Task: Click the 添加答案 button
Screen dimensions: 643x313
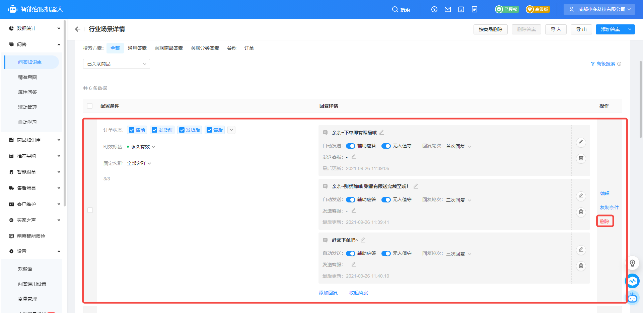Action: (610, 29)
